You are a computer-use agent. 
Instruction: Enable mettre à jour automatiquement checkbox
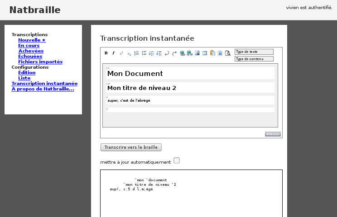click(x=177, y=160)
